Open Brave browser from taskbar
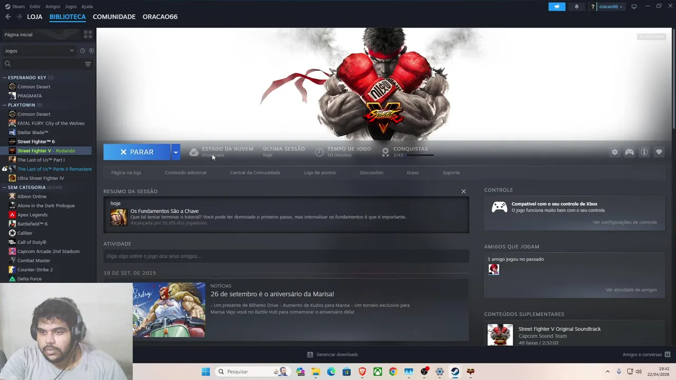The width and height of the screenshot is (676, 380). coord(362,372)
